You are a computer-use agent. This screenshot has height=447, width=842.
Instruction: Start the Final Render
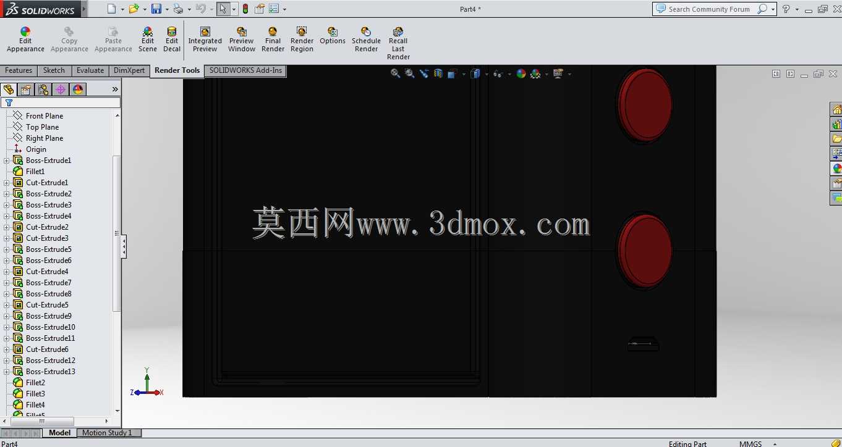tap(273, 40)
